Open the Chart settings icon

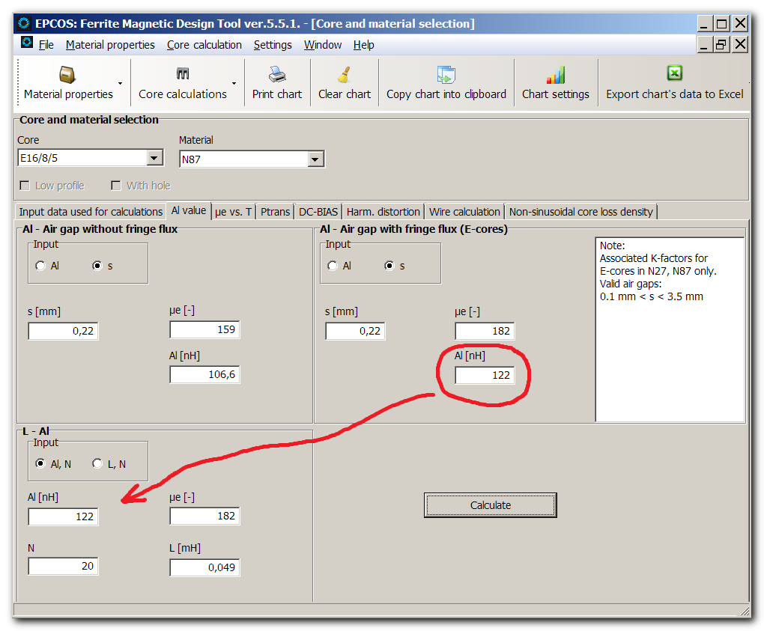click(x=556, y=75)
